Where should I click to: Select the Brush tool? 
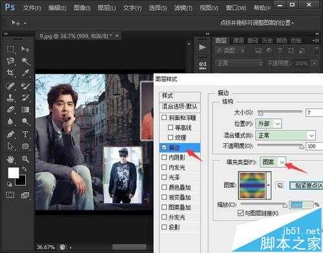25,86
